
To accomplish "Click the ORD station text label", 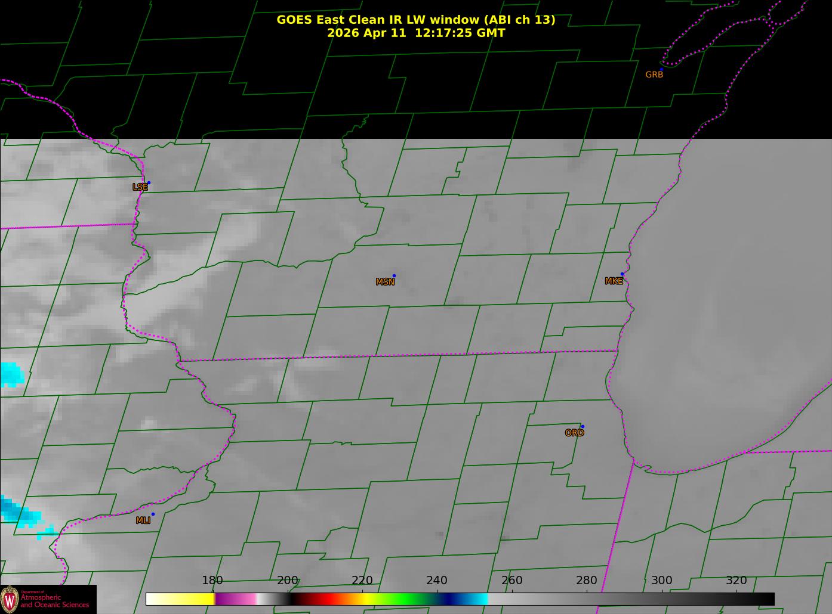I will tap(574, 433).
